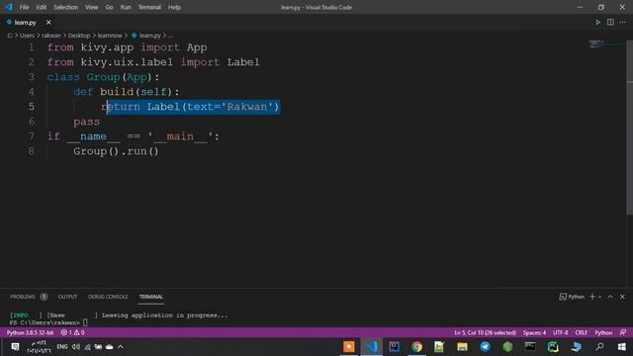The height and width of the screenshot is (356, 633).
Task: Select Python 3.8.5 32-bit interpreter in status bar
Action: [x=30, y=332]
